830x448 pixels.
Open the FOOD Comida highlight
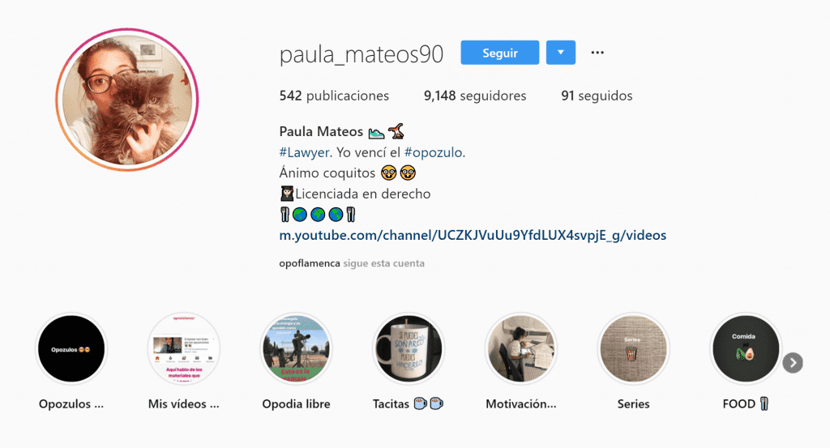pyautogui.click(x=746, y=348)
